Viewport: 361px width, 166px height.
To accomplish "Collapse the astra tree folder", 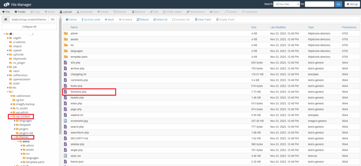I will pyautogui.click(x=18, y=141).
